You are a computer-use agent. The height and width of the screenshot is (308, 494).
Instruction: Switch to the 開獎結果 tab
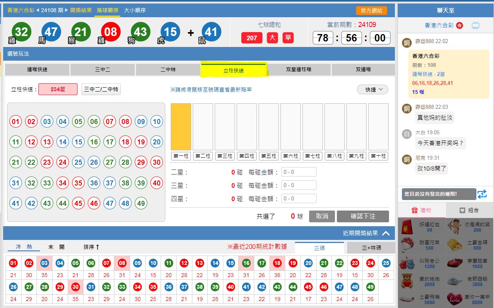tap(81, 11)
